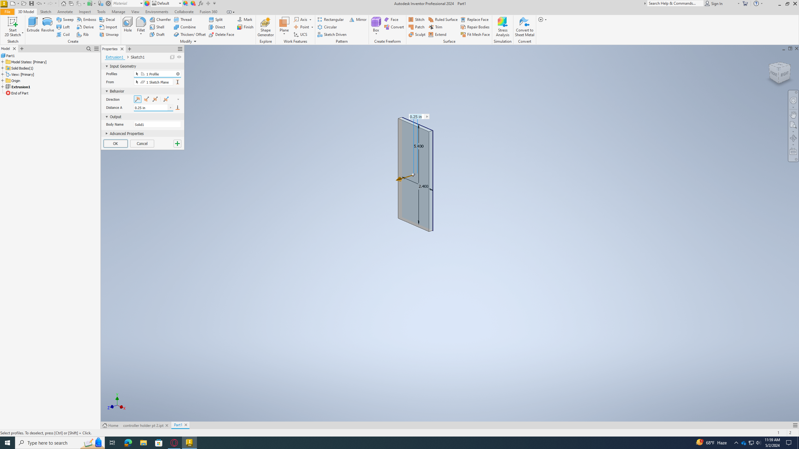
Task: Collapse the Behavior section
Action: [106, 91]
